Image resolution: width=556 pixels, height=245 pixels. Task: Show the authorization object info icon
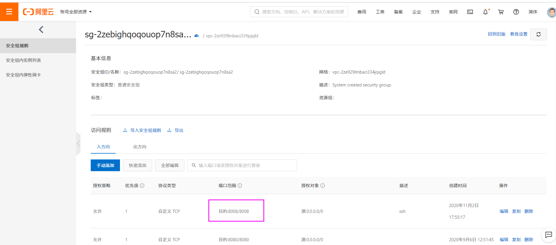(323, 186)
